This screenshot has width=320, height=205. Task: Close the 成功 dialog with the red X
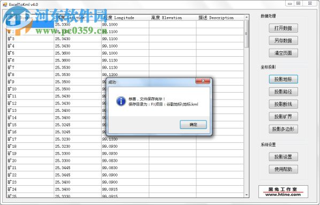(x=203, y=81)
